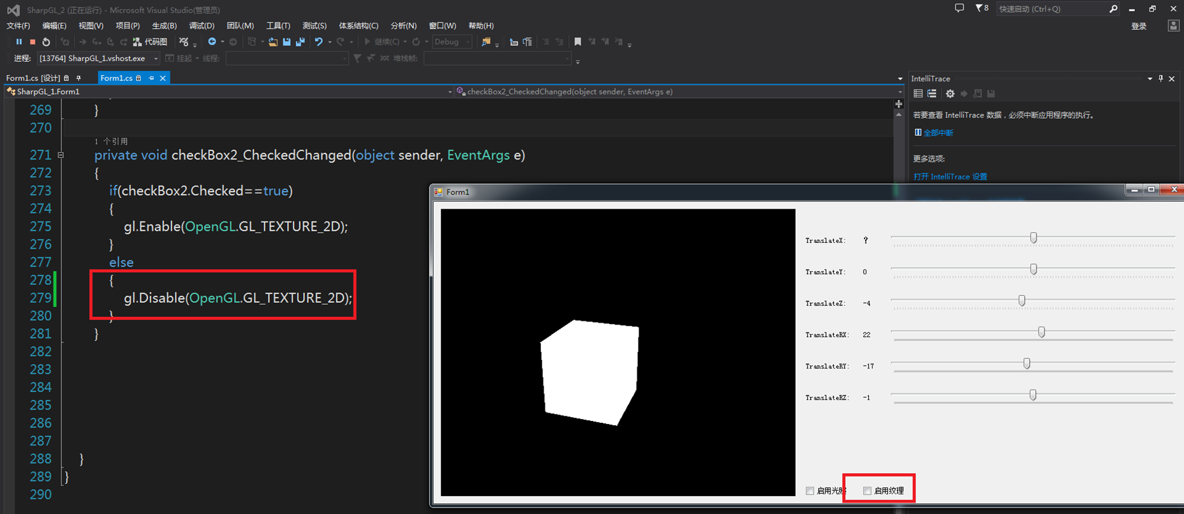Click the OpenGL cube viewport in Form1
Screen dimensions: 1184x514
point(618,352)
